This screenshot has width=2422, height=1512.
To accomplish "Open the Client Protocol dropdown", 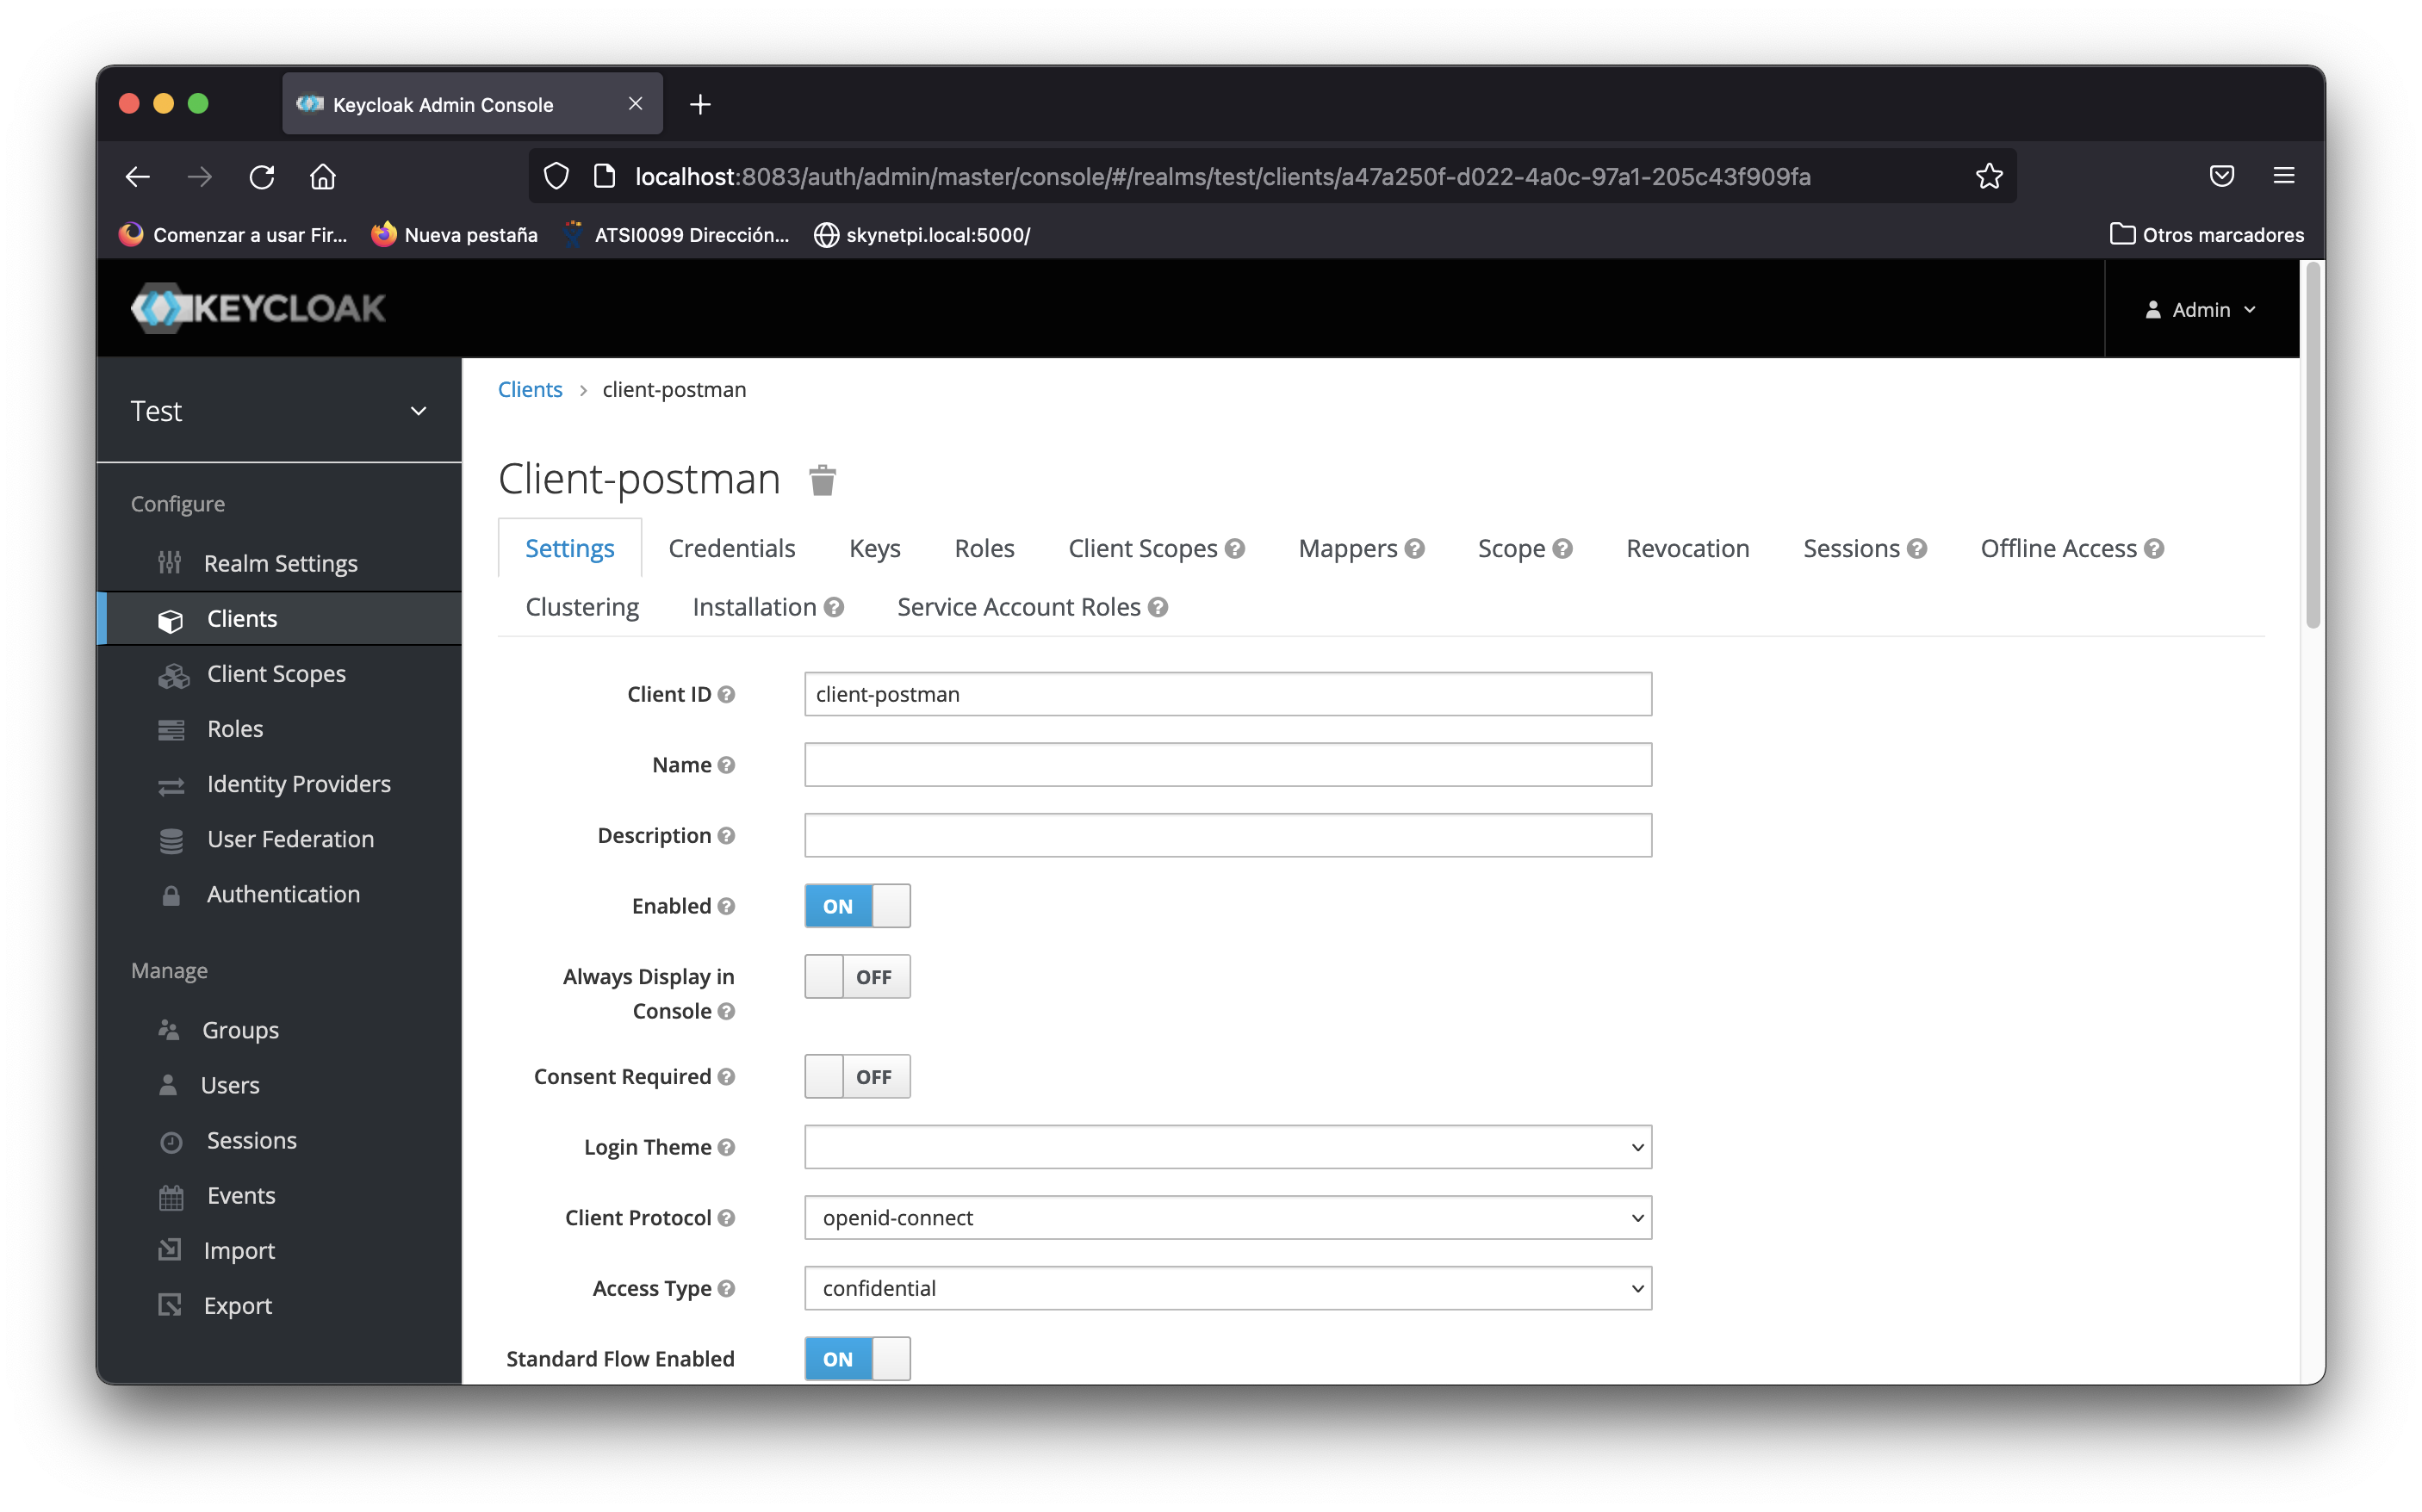I will tap(1227, 1218).
